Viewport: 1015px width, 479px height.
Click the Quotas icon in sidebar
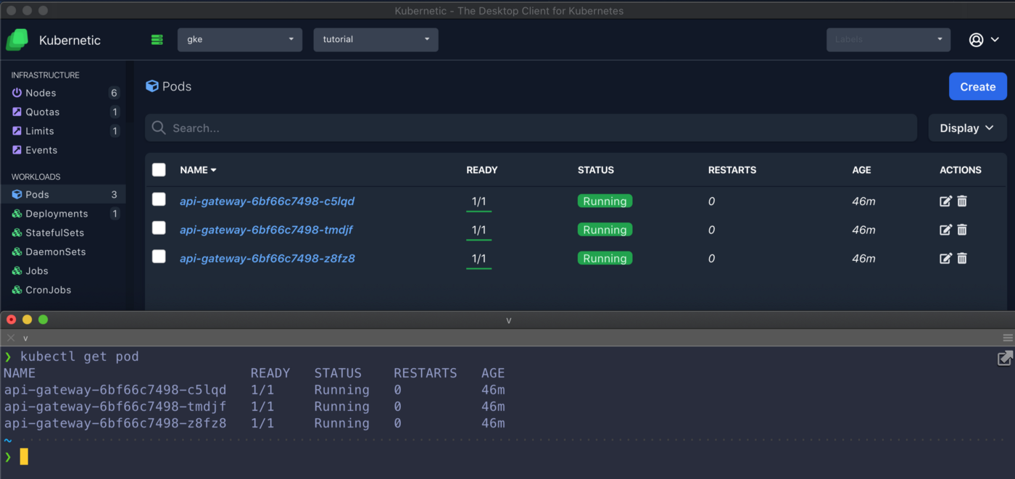tap(17, 112)
